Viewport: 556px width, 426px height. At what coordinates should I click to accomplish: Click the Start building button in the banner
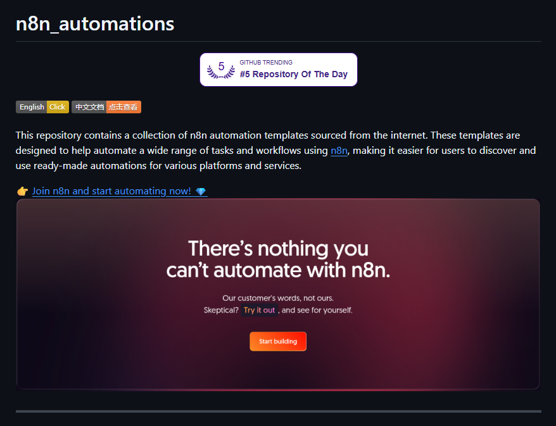pos(278,341)
